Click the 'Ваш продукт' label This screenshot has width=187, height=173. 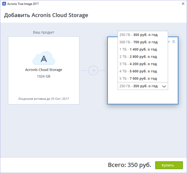click(x=44, y=32)
